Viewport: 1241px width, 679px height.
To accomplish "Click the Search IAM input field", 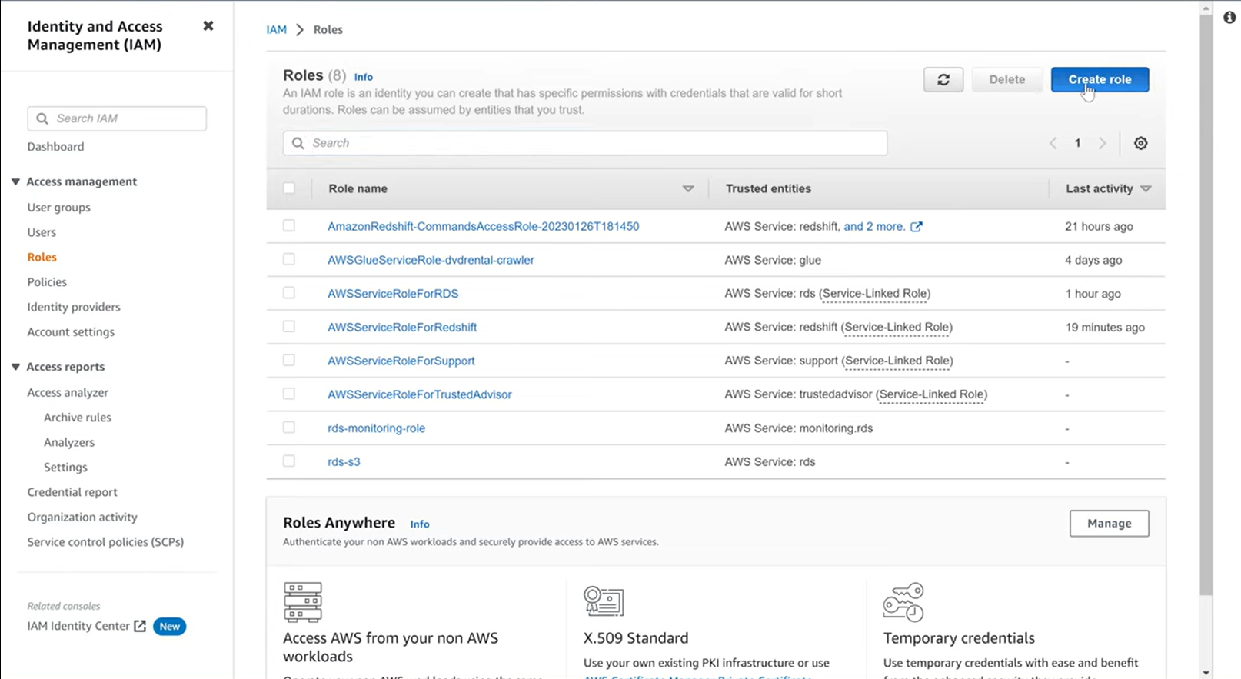I will tap(117, 118).
